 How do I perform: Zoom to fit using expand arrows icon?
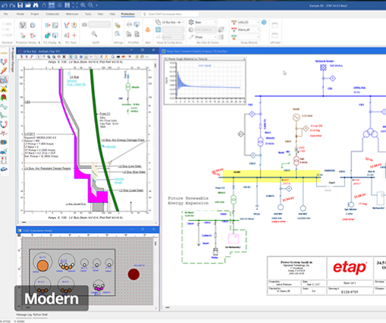point(75,5)
